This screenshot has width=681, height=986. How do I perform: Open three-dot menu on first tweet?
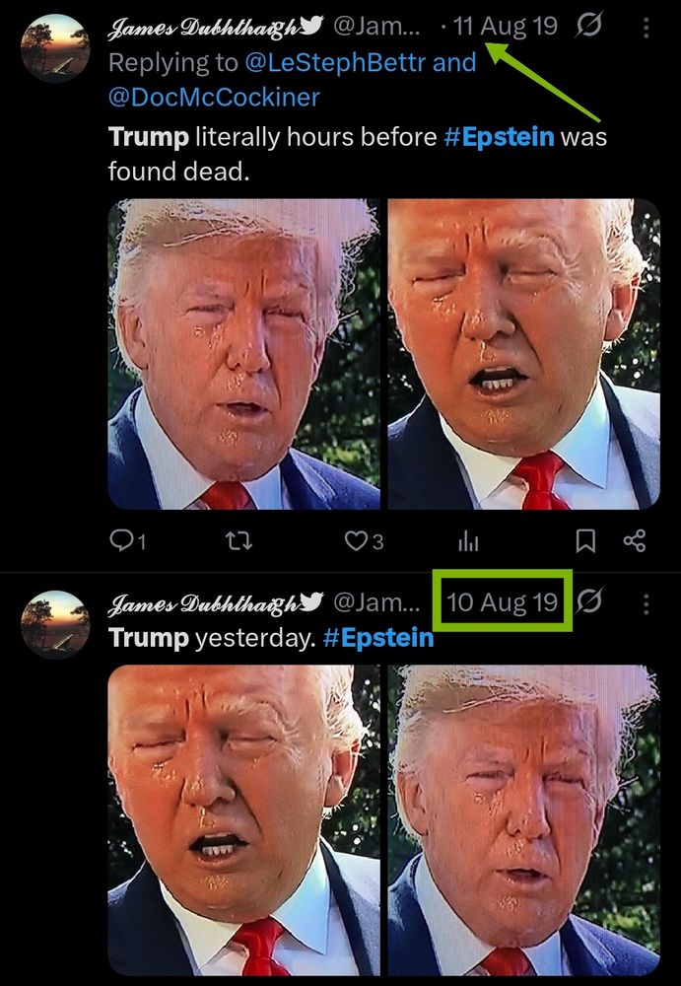pos(646,28)
